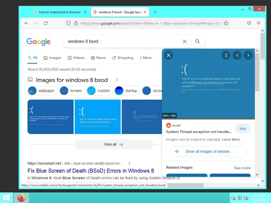This screenshot has height=203, width=271.
Task: Open third BSOD thumbnail image
Action: tap(142, 117)
